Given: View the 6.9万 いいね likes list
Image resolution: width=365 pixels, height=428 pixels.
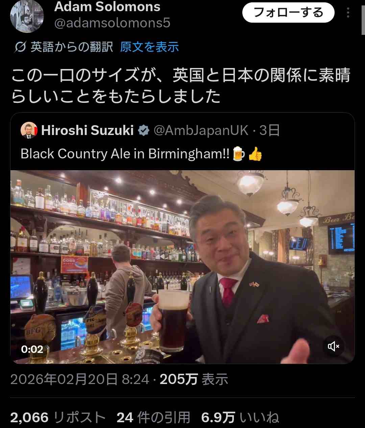Looking at the screenshot, I should click(240, 417).
